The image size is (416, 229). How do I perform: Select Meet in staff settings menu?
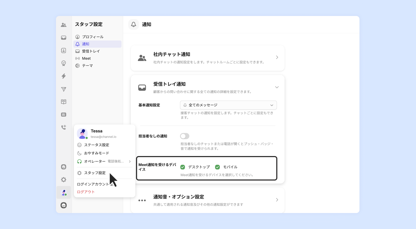(97, 58)
